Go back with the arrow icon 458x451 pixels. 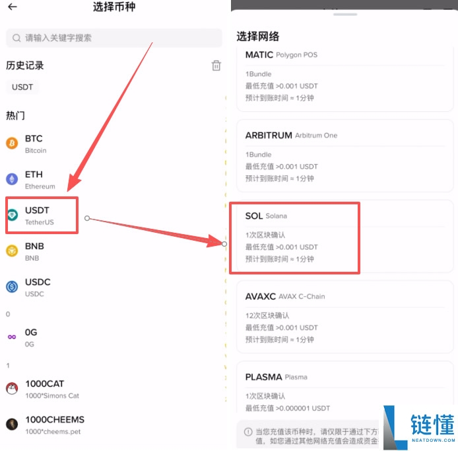point(13,7)
